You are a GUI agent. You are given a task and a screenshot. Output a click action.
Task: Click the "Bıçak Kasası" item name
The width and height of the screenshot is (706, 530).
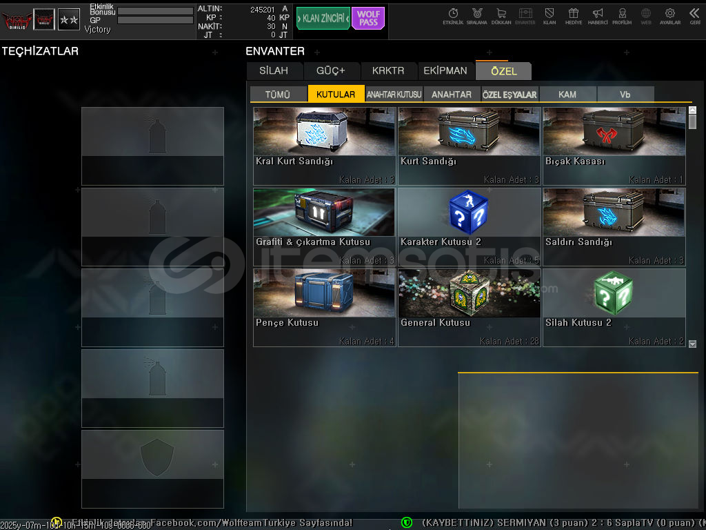click(575, 161)
